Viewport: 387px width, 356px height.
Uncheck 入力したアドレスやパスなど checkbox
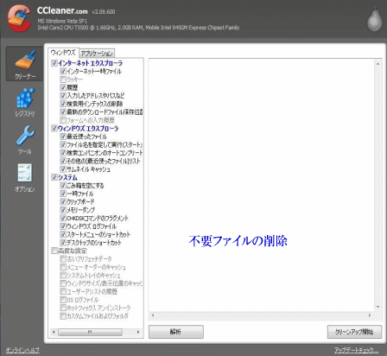click(63, 95)
